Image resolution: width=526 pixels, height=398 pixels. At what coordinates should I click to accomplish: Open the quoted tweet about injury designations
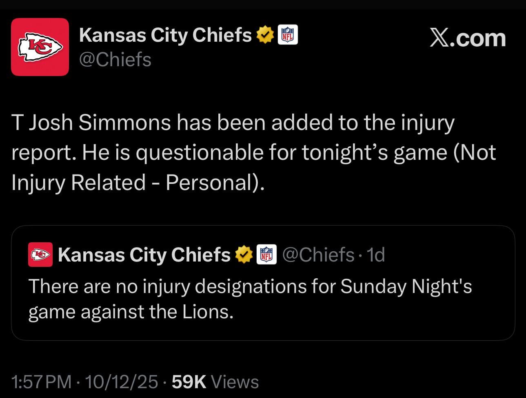[x=250, y=299]
